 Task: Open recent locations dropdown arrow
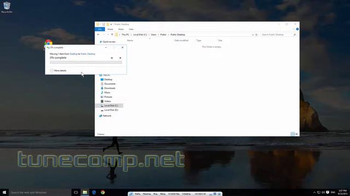point(108,35)
